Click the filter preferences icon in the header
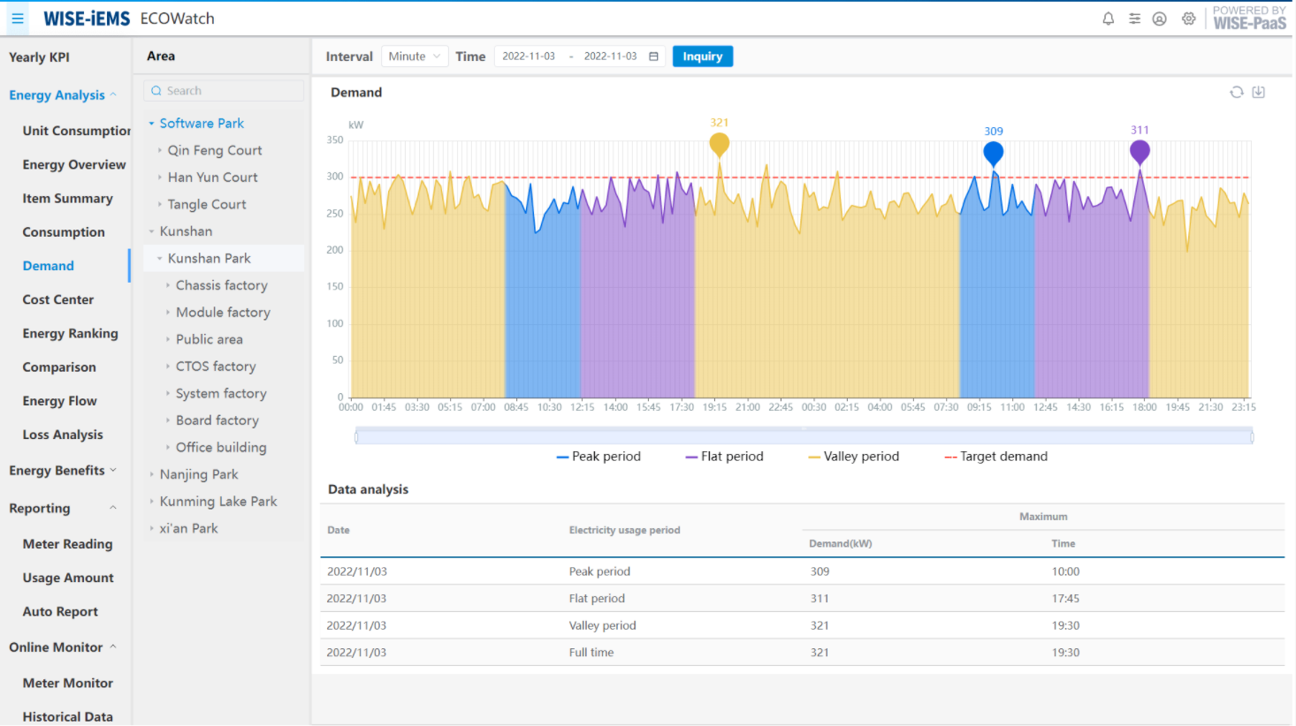This screenshot has width=1296, height=726. (x=1134, y=18)
